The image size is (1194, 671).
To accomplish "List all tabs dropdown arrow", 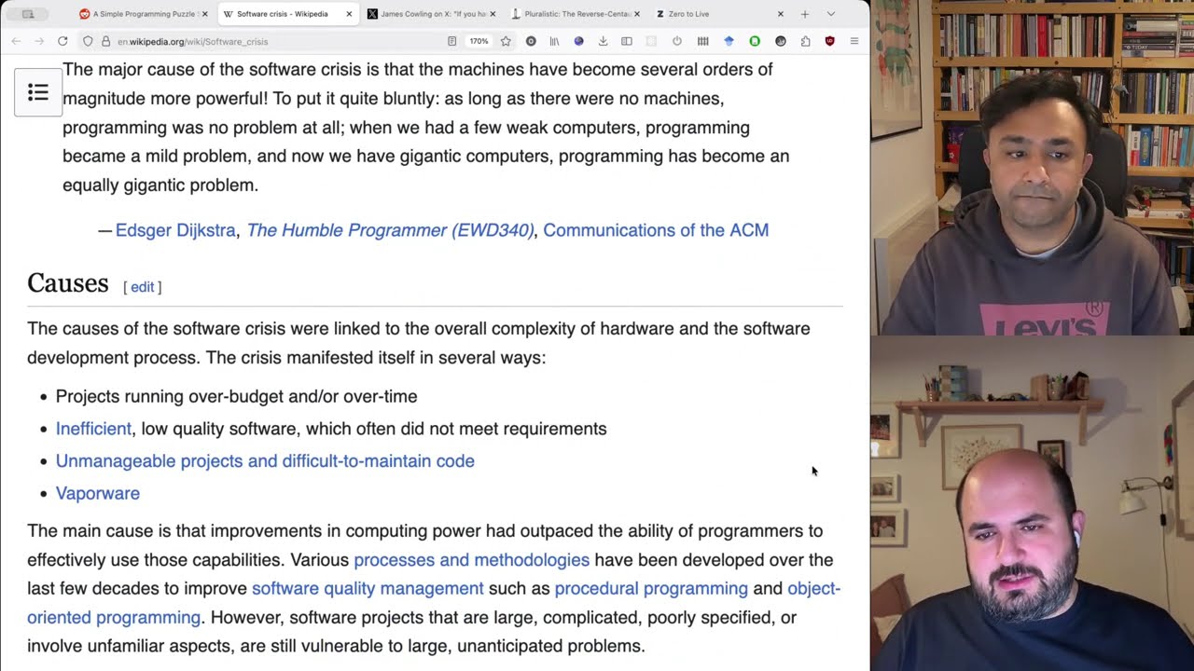I will (831, 14).
